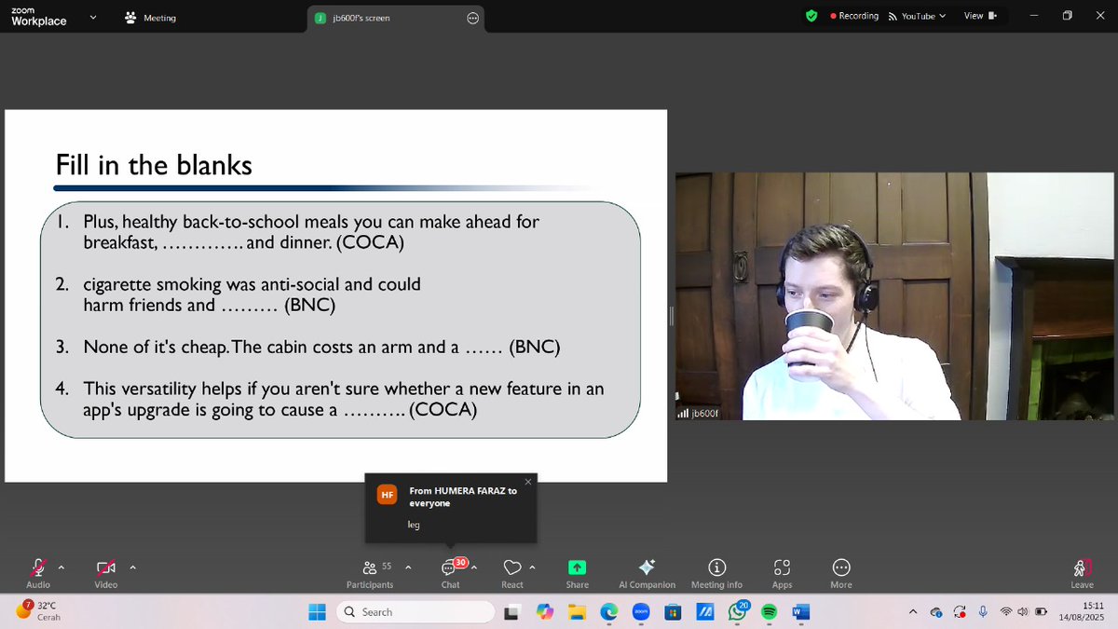Open the volume speaker tray icon

click(x=1023, y=612)
